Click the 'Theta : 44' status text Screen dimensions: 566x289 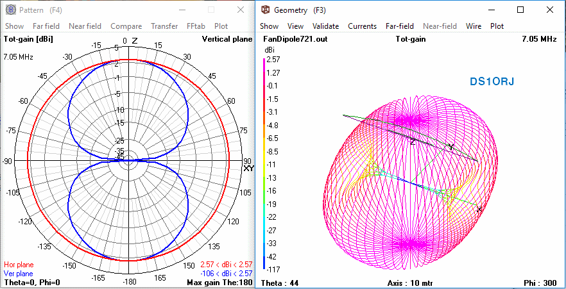coord(279,283)
